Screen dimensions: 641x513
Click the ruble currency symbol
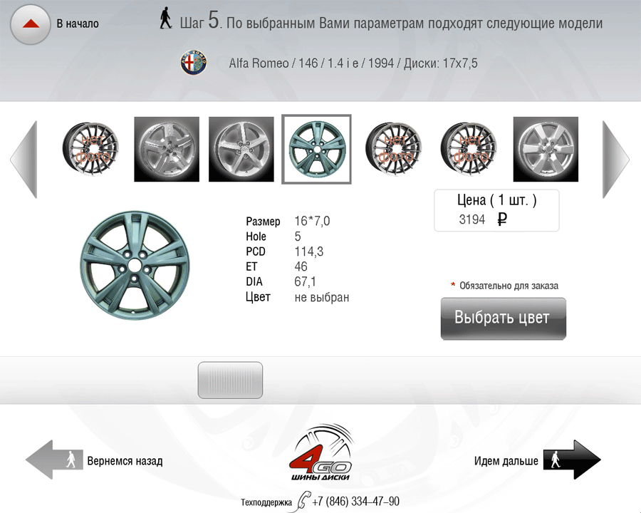[x=502, y=219]
